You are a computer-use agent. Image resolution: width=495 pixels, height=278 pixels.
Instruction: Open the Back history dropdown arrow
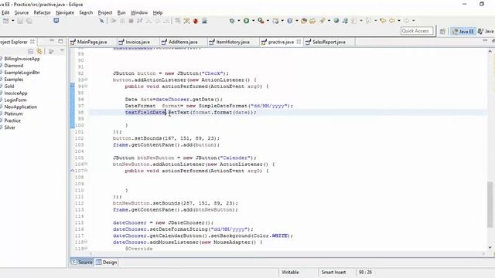(399, 21)
